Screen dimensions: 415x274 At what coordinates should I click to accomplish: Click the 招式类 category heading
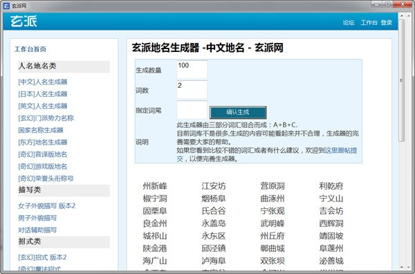(64, 241)
